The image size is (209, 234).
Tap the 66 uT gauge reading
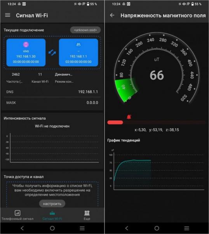click(157, 75)
